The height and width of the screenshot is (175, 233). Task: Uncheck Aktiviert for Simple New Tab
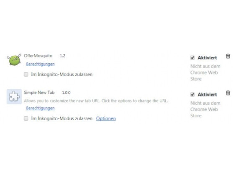coord(192,95)
